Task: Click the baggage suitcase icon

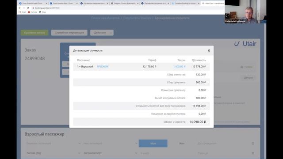Action: click(x=242, y=67)
